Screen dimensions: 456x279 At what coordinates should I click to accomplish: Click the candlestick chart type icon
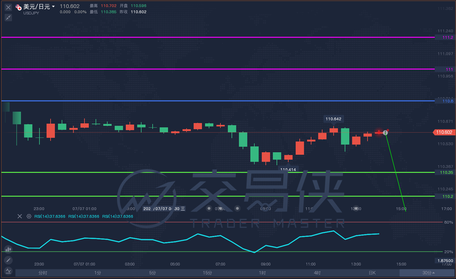(x=8, y=249)
